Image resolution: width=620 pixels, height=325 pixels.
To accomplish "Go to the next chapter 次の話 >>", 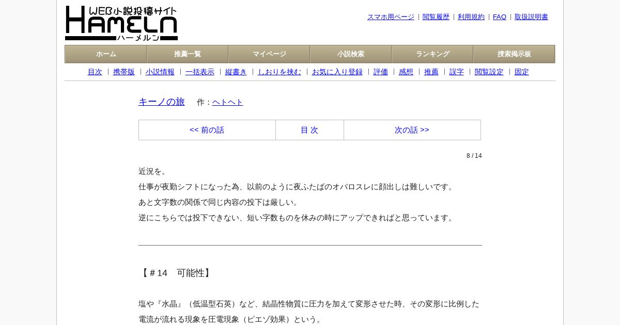I will click(x=412, y=130).
